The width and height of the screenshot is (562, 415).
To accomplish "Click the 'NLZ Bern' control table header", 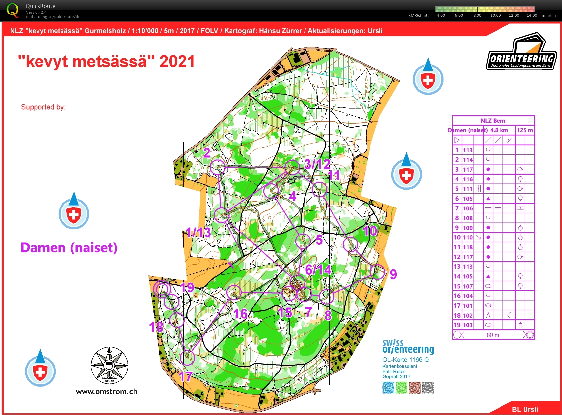I will pyautogui.click(x=493, y=121).
